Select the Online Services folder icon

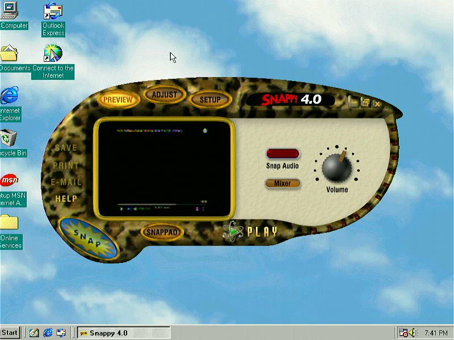pos(11,232)
